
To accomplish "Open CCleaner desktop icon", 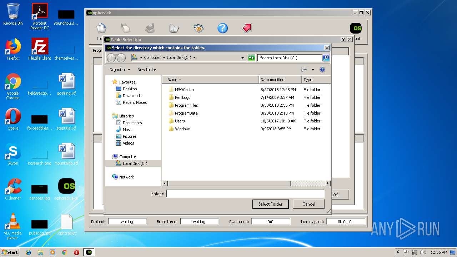I will 13,189.
